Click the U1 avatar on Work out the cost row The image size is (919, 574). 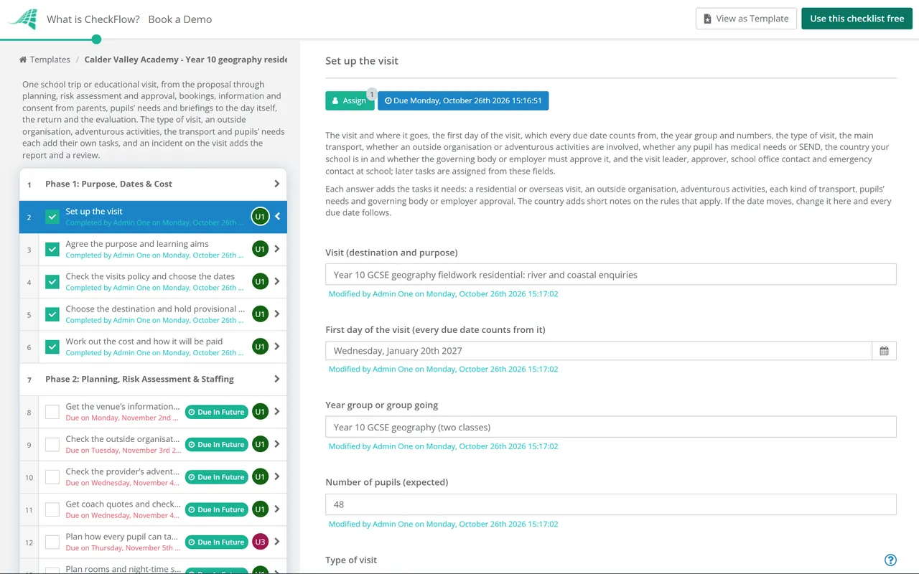(260, 347)
